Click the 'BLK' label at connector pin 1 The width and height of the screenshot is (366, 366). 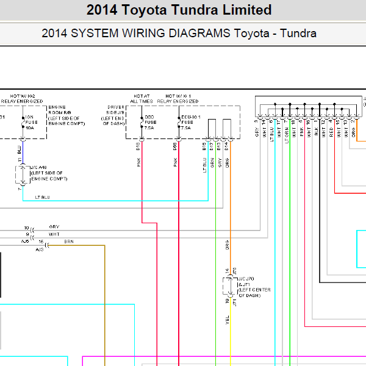tap(316, 132)
